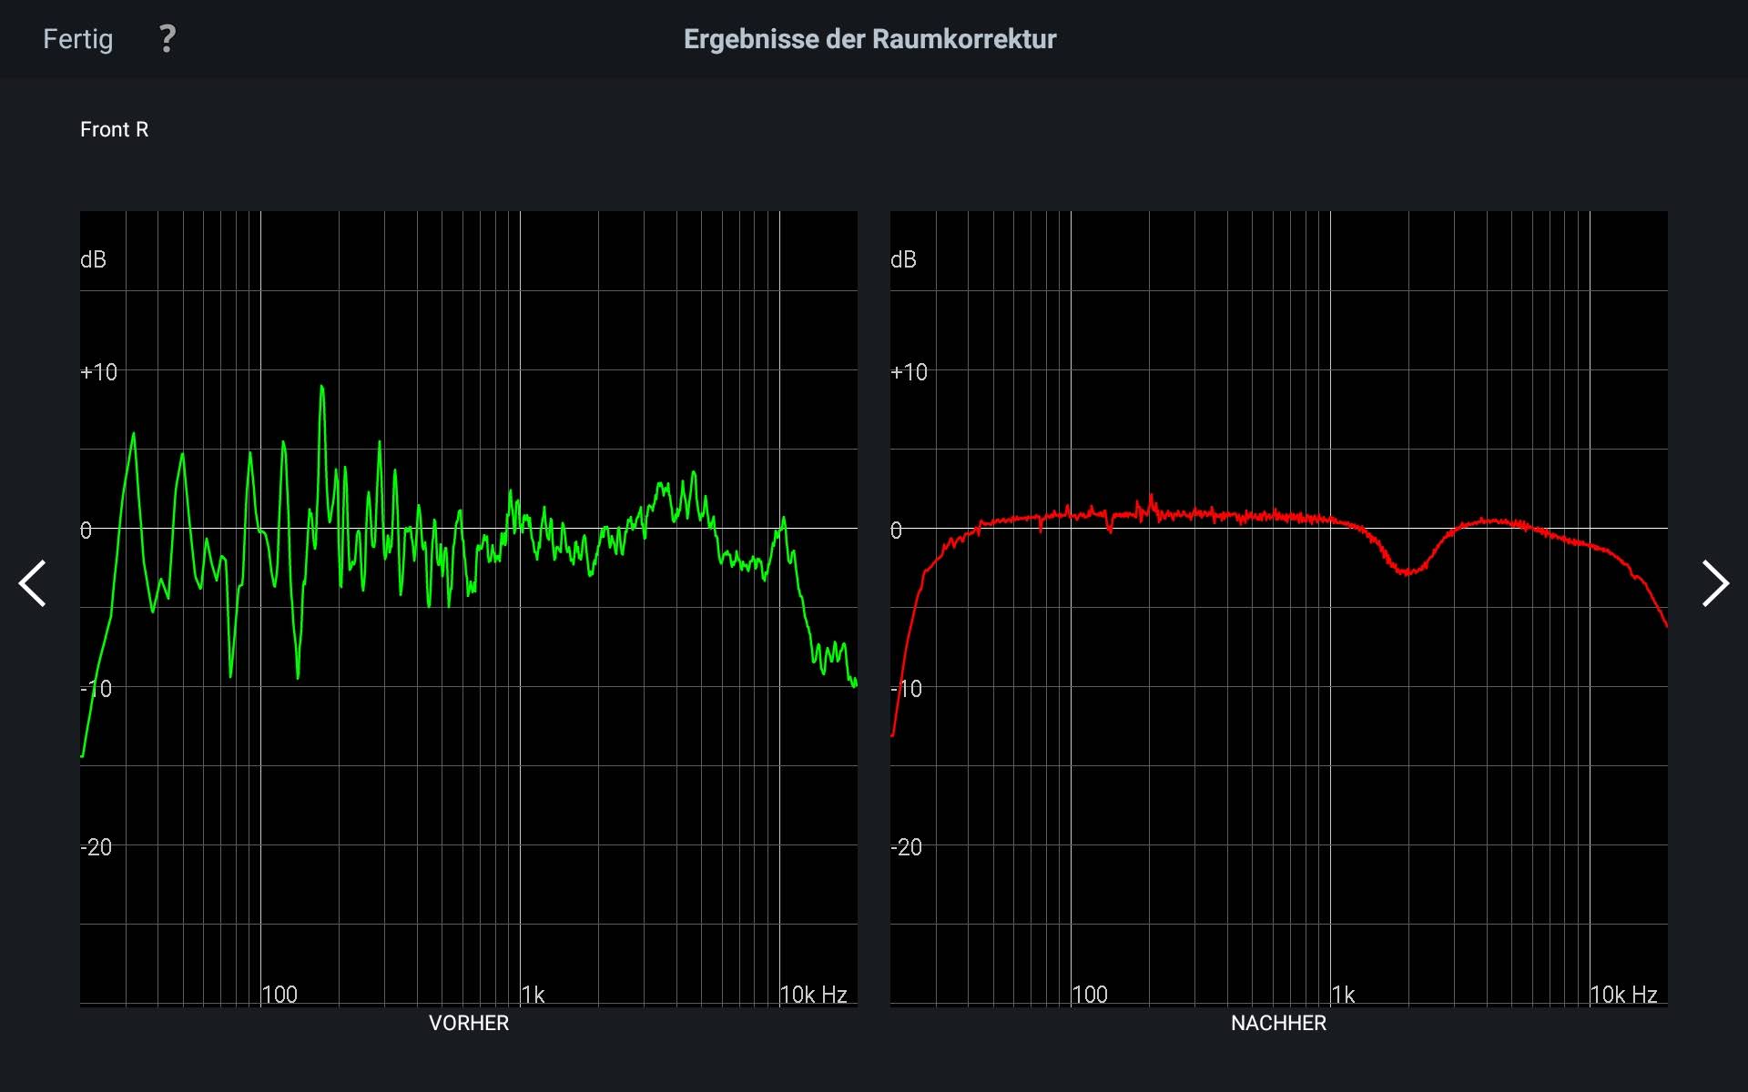This screenshot has width=1748, height=1092.
Task: Click the 0 dB label on right graph
Action: tap(897, 531)
